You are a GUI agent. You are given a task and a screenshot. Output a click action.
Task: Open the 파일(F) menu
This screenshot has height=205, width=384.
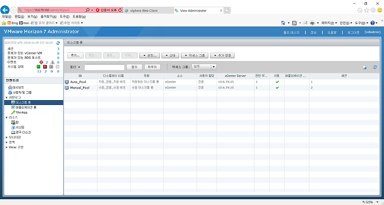pos(6,17)
